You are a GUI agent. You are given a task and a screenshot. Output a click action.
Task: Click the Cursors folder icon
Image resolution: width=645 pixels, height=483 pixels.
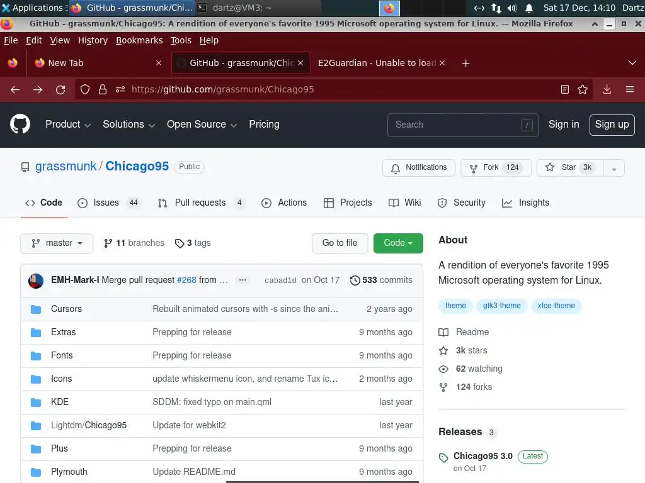pyautogui.click(x=36, y=309)
